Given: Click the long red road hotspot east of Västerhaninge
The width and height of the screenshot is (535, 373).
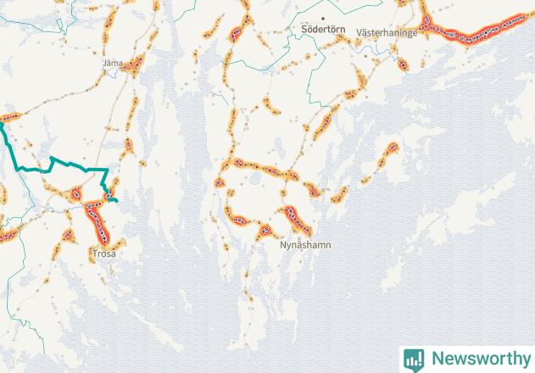Looking at the screenshot, I should click(477, 29).
